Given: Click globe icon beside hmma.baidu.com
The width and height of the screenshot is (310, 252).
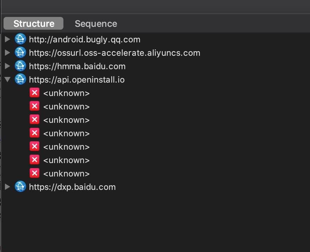Looking at the screenshot, I should (x=20, y=66).
